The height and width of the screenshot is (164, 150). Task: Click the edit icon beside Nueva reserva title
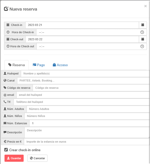click(6, 9)
